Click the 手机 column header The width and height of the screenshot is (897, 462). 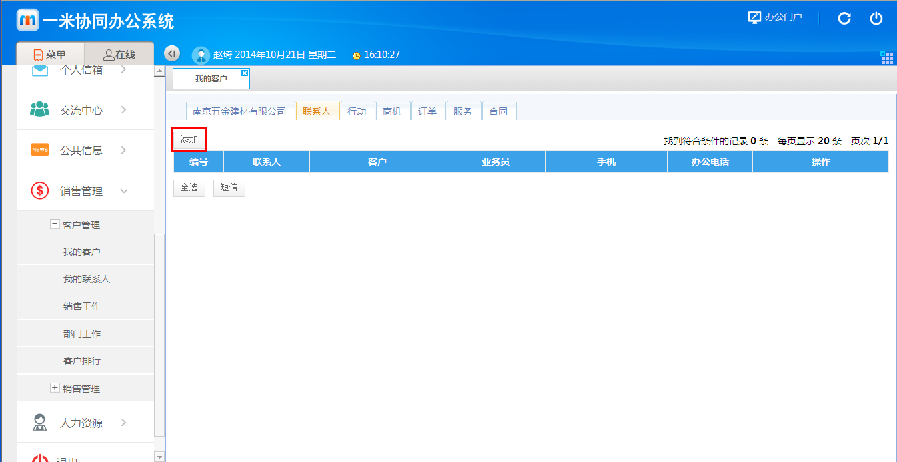[x=606, y=162]
